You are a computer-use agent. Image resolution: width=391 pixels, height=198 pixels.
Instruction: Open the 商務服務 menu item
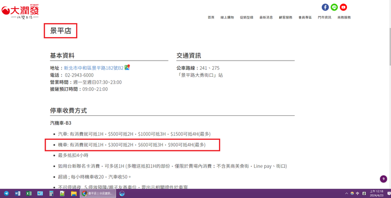(344, 18)
